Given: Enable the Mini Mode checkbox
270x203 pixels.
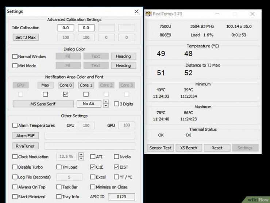Looking at the screenshot, I should [15, 66].
